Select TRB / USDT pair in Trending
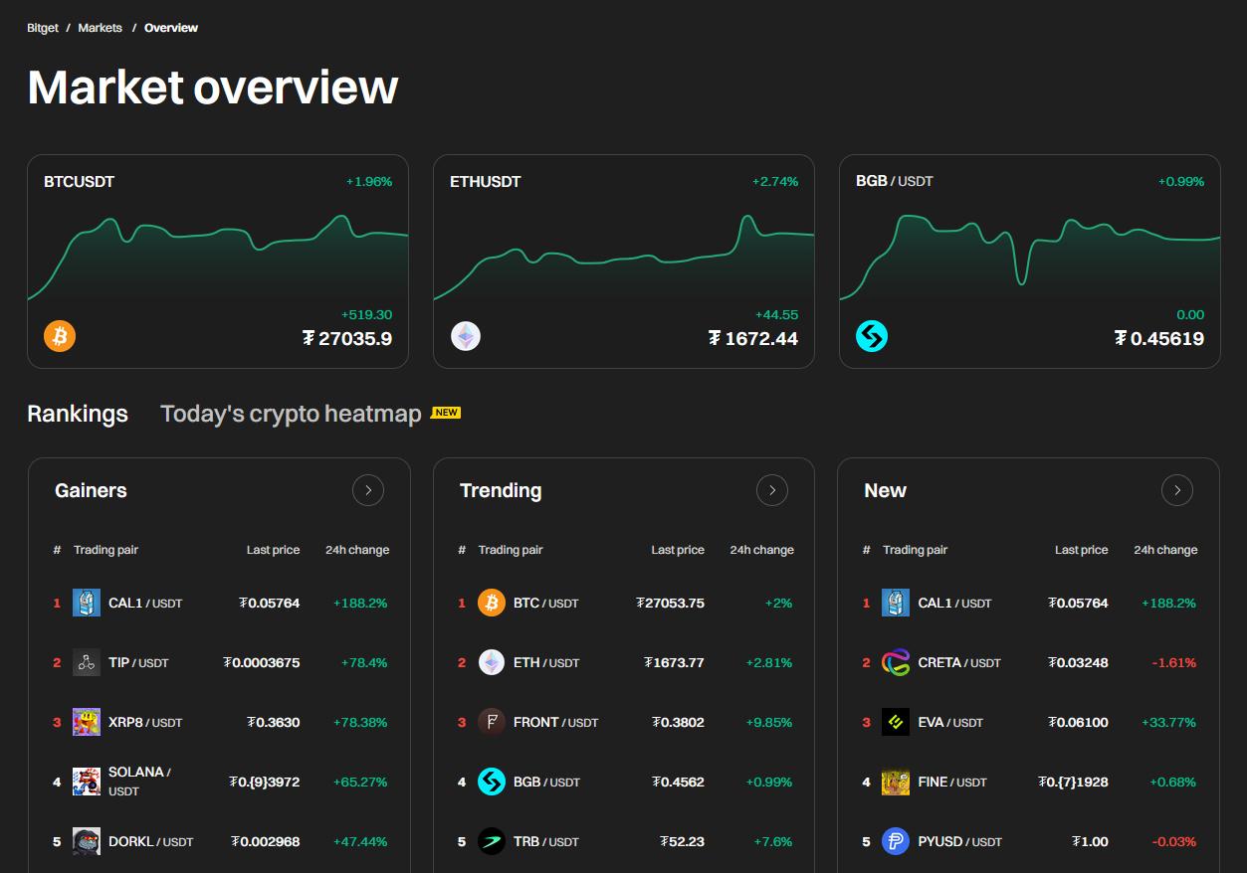Image resolution: width=1247 pixels, height=873 pixels. pyautogui.click(x=546, y=841)
